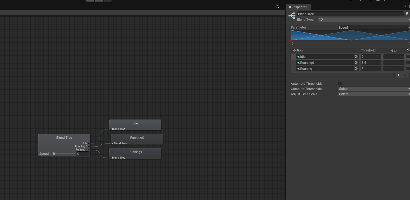
Task: Toggle the mirror checkbox for Running1 motion
Action: coord(408,68)
